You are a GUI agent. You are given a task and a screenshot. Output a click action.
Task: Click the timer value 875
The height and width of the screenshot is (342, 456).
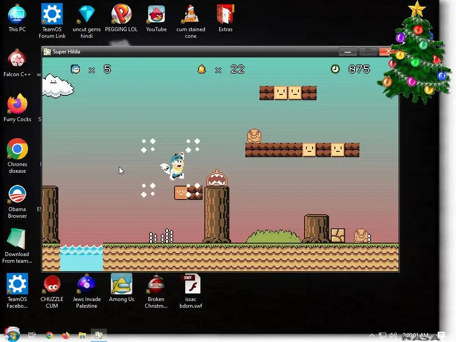pos(359,69)
